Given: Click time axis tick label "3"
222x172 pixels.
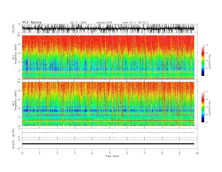Looking at the screenshot, I should [75, 153].
